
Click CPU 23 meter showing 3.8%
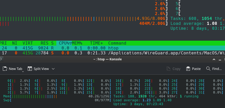point(157,92)
